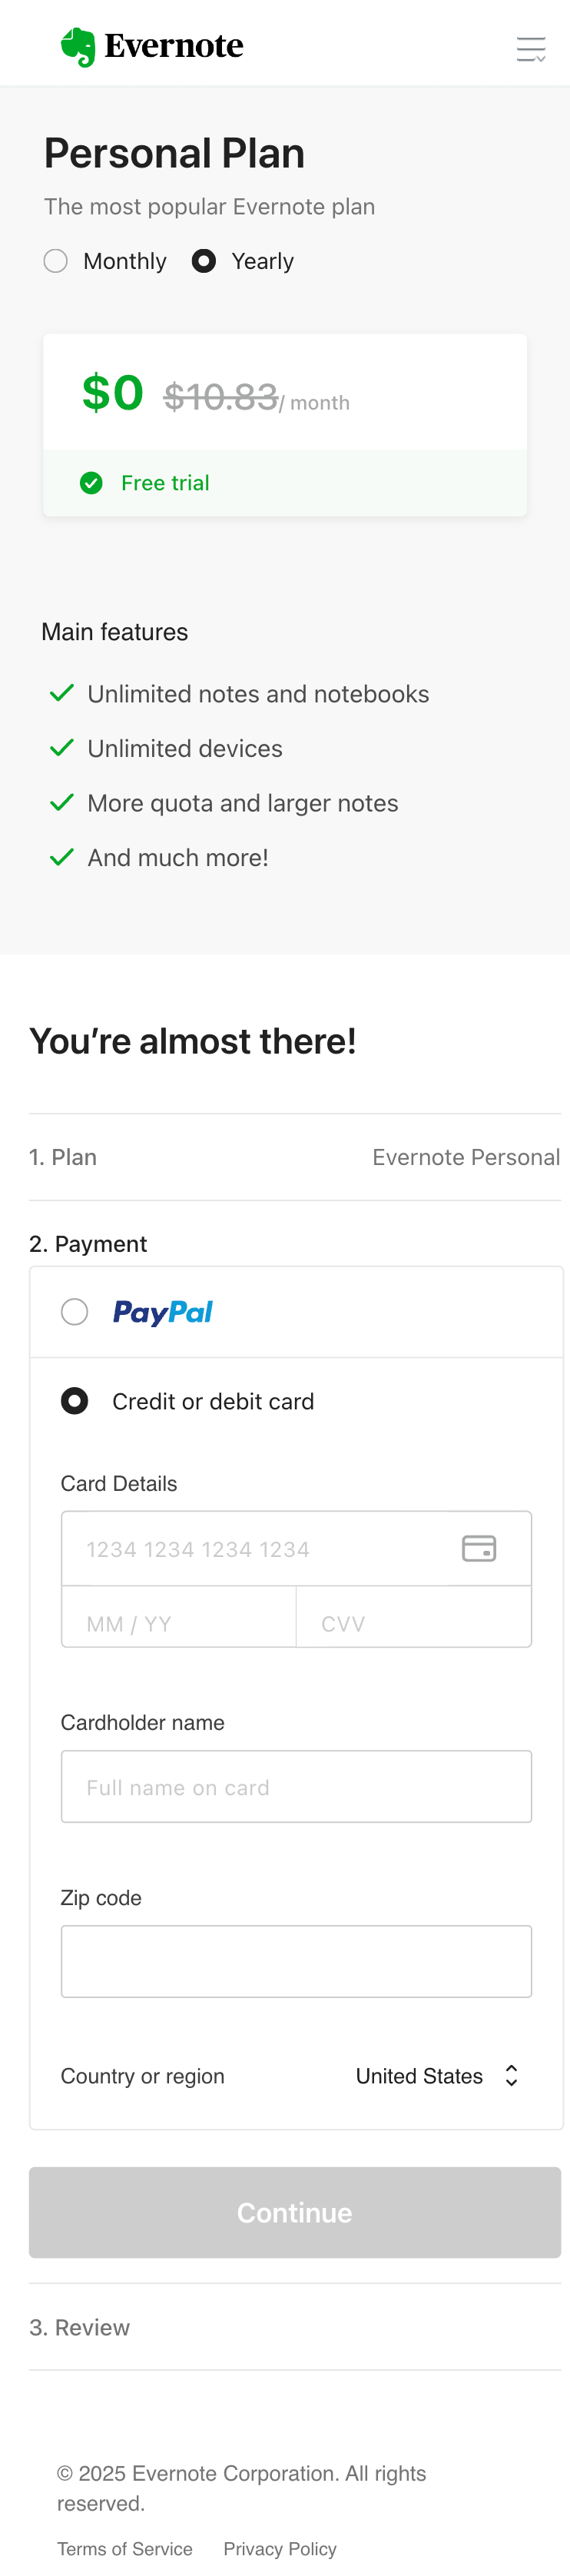Click the checkmark beside Unlimited notes and notebooks
Viewport: 570px width, 2576px height.
(x=62, y=693)
